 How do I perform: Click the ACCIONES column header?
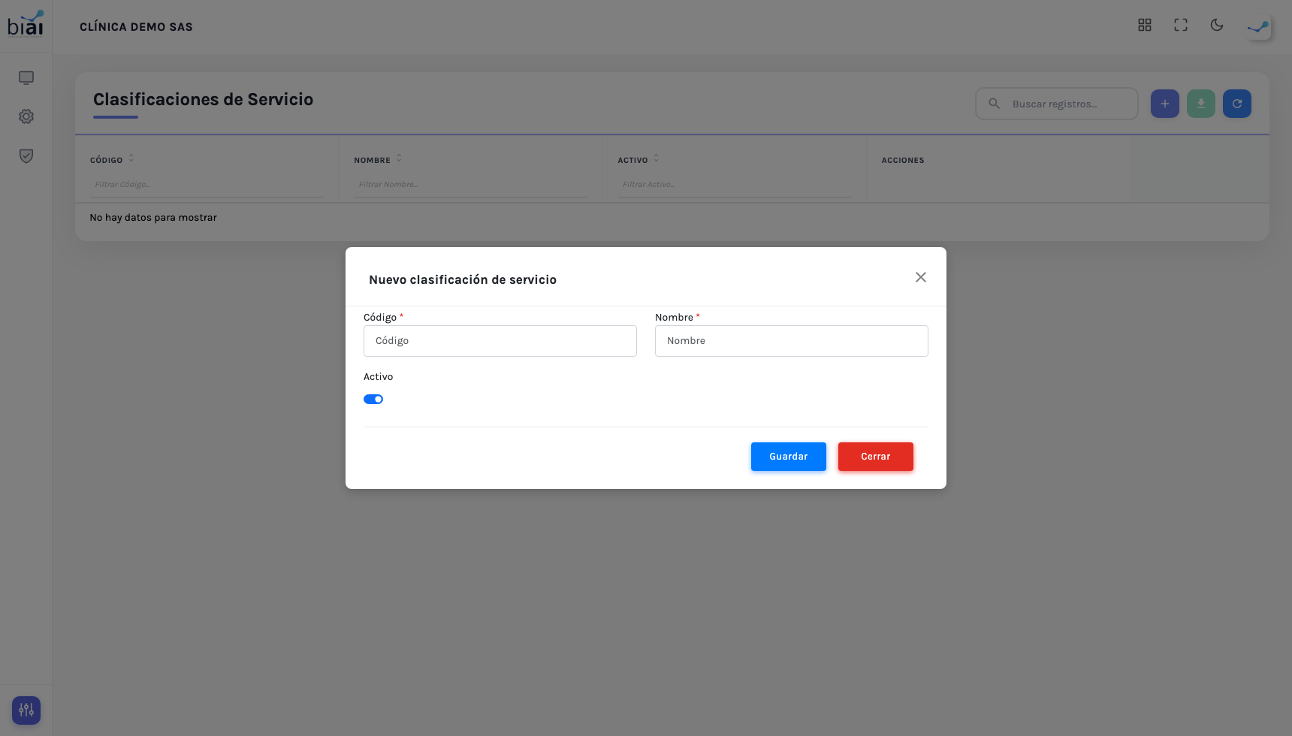pyautogui.click(x=903, y=161)
